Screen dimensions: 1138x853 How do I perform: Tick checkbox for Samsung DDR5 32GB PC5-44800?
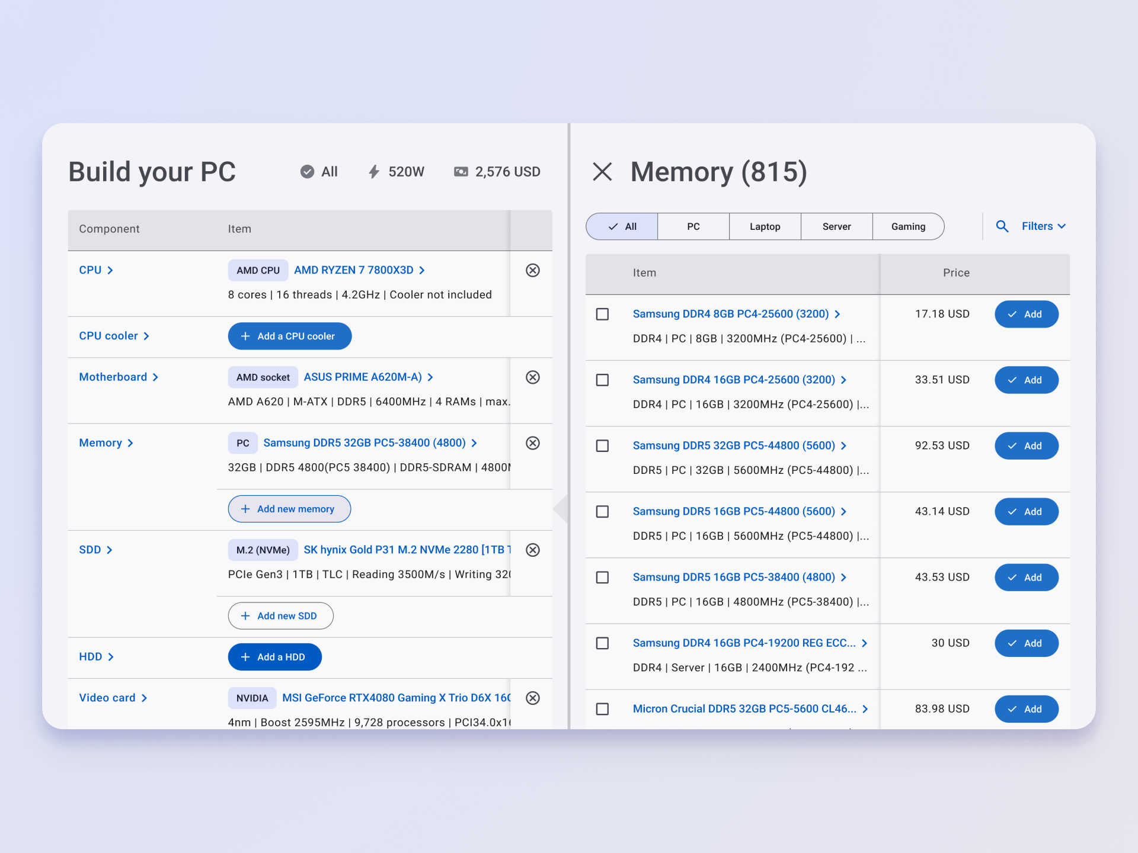[x=602, y=445]
